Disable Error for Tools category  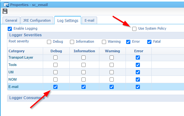138,65
